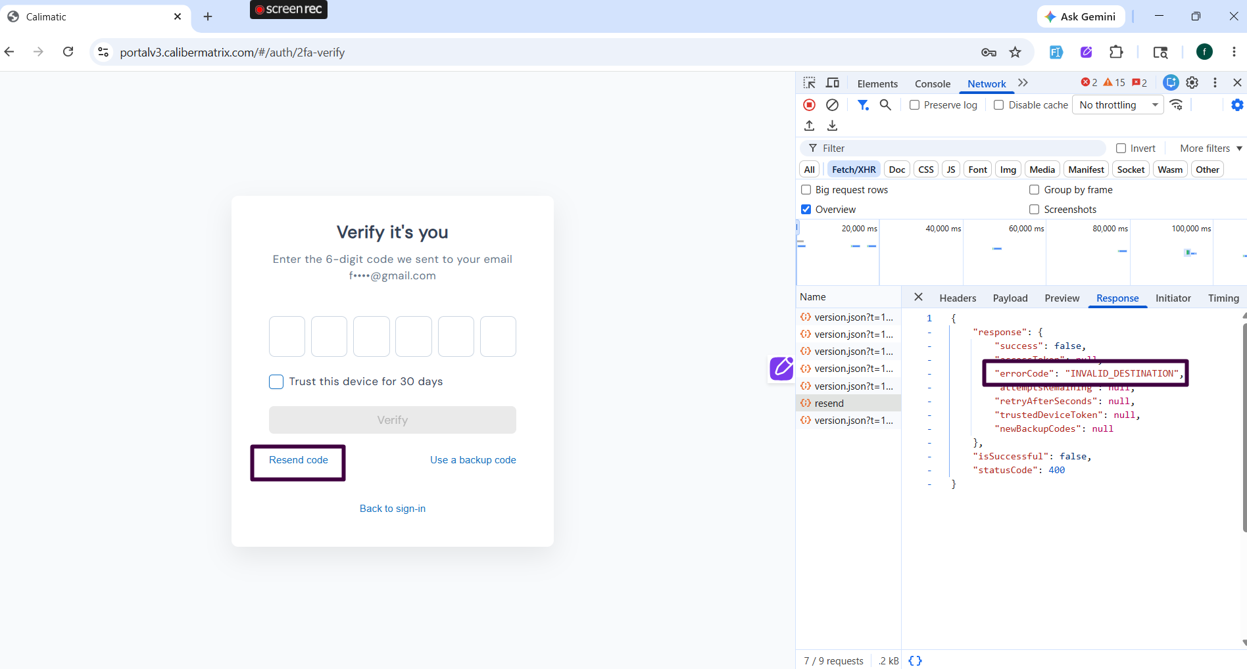Screen dimensions: 1247x669
Task: Click the first code digit box
Action: (287, 336)
